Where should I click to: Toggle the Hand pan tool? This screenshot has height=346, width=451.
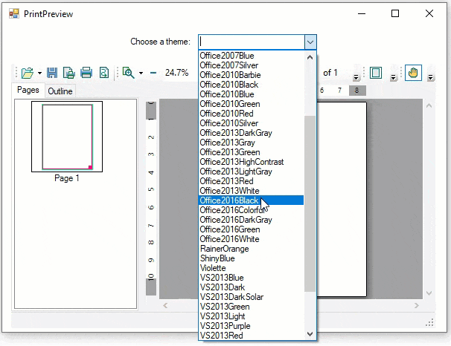pos(413,73)
